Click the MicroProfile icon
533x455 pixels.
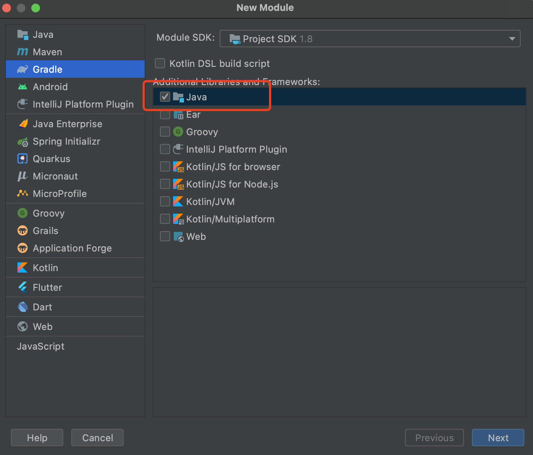point(23,193)
